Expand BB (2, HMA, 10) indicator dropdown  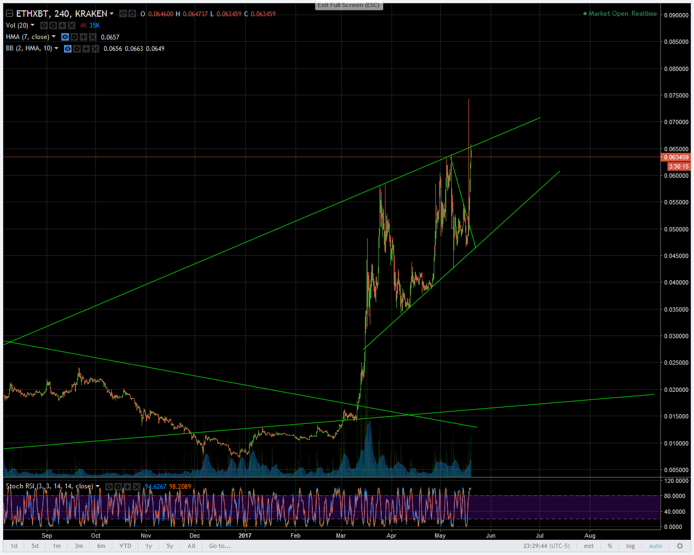click(x=56, y=49)
